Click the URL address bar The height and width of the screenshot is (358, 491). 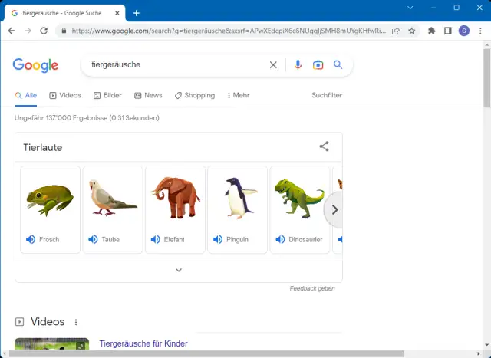(x=229, y=31)
